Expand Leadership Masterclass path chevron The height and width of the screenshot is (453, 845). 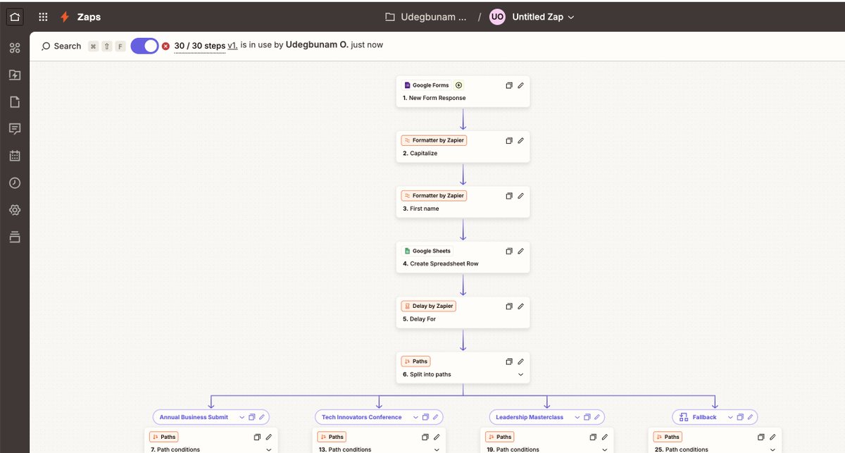pos(577,417)
